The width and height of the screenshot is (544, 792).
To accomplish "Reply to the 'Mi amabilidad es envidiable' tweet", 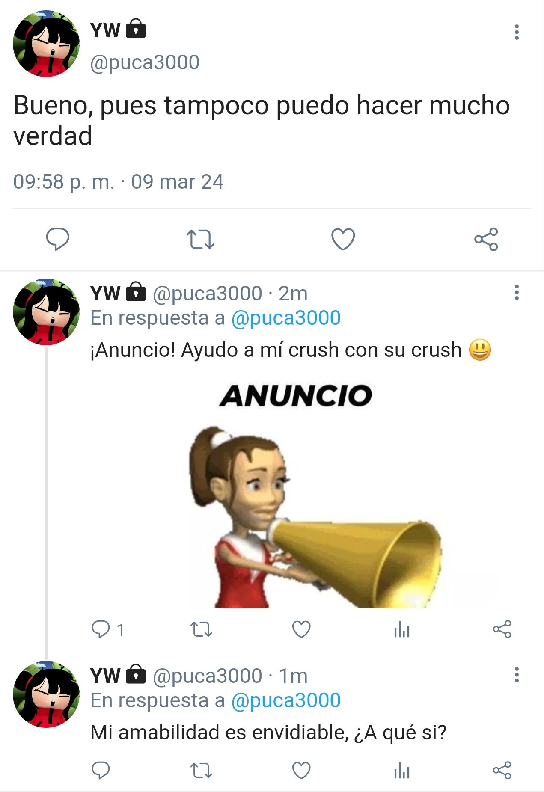I will click(101, 770).
